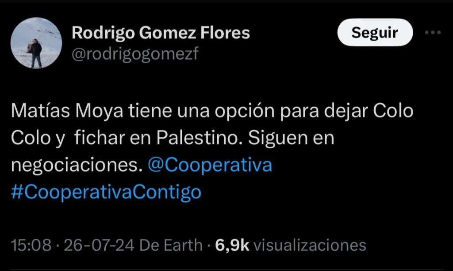Follow the account with Seguir button

[375, 32]
